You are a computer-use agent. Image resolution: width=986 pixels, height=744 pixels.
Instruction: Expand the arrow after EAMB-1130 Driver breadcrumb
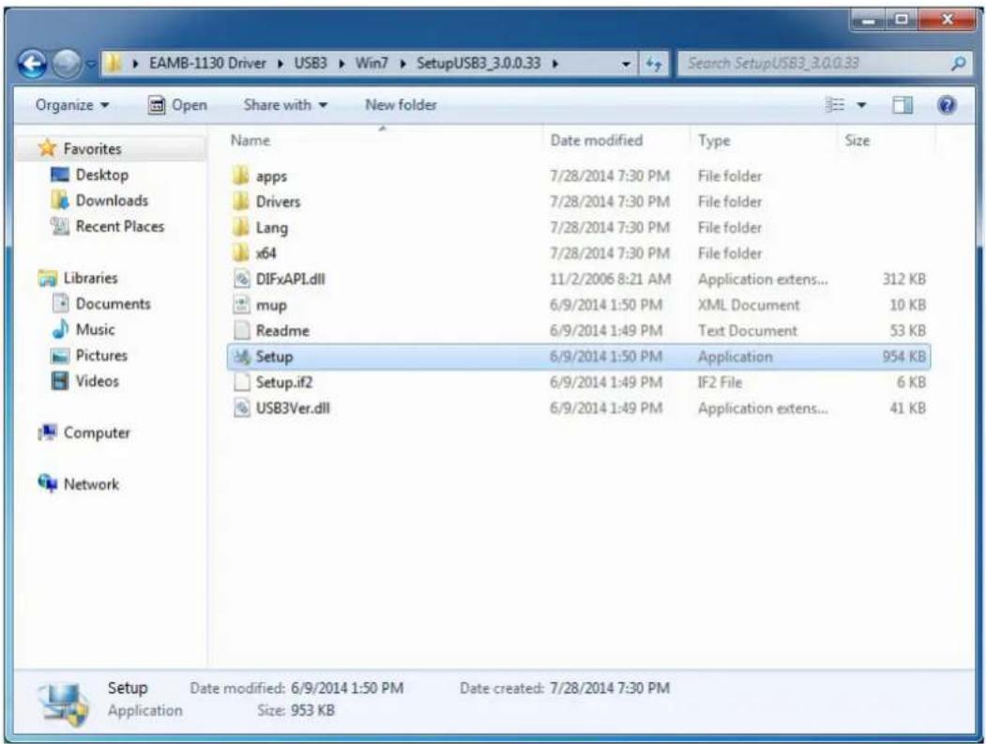pyautogui.click(x=281, y=64)
